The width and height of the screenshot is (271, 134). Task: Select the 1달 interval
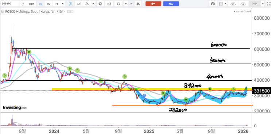point(49,4)
